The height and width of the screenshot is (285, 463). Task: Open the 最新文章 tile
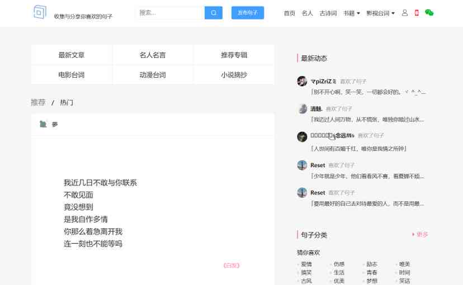coord(72,55)
